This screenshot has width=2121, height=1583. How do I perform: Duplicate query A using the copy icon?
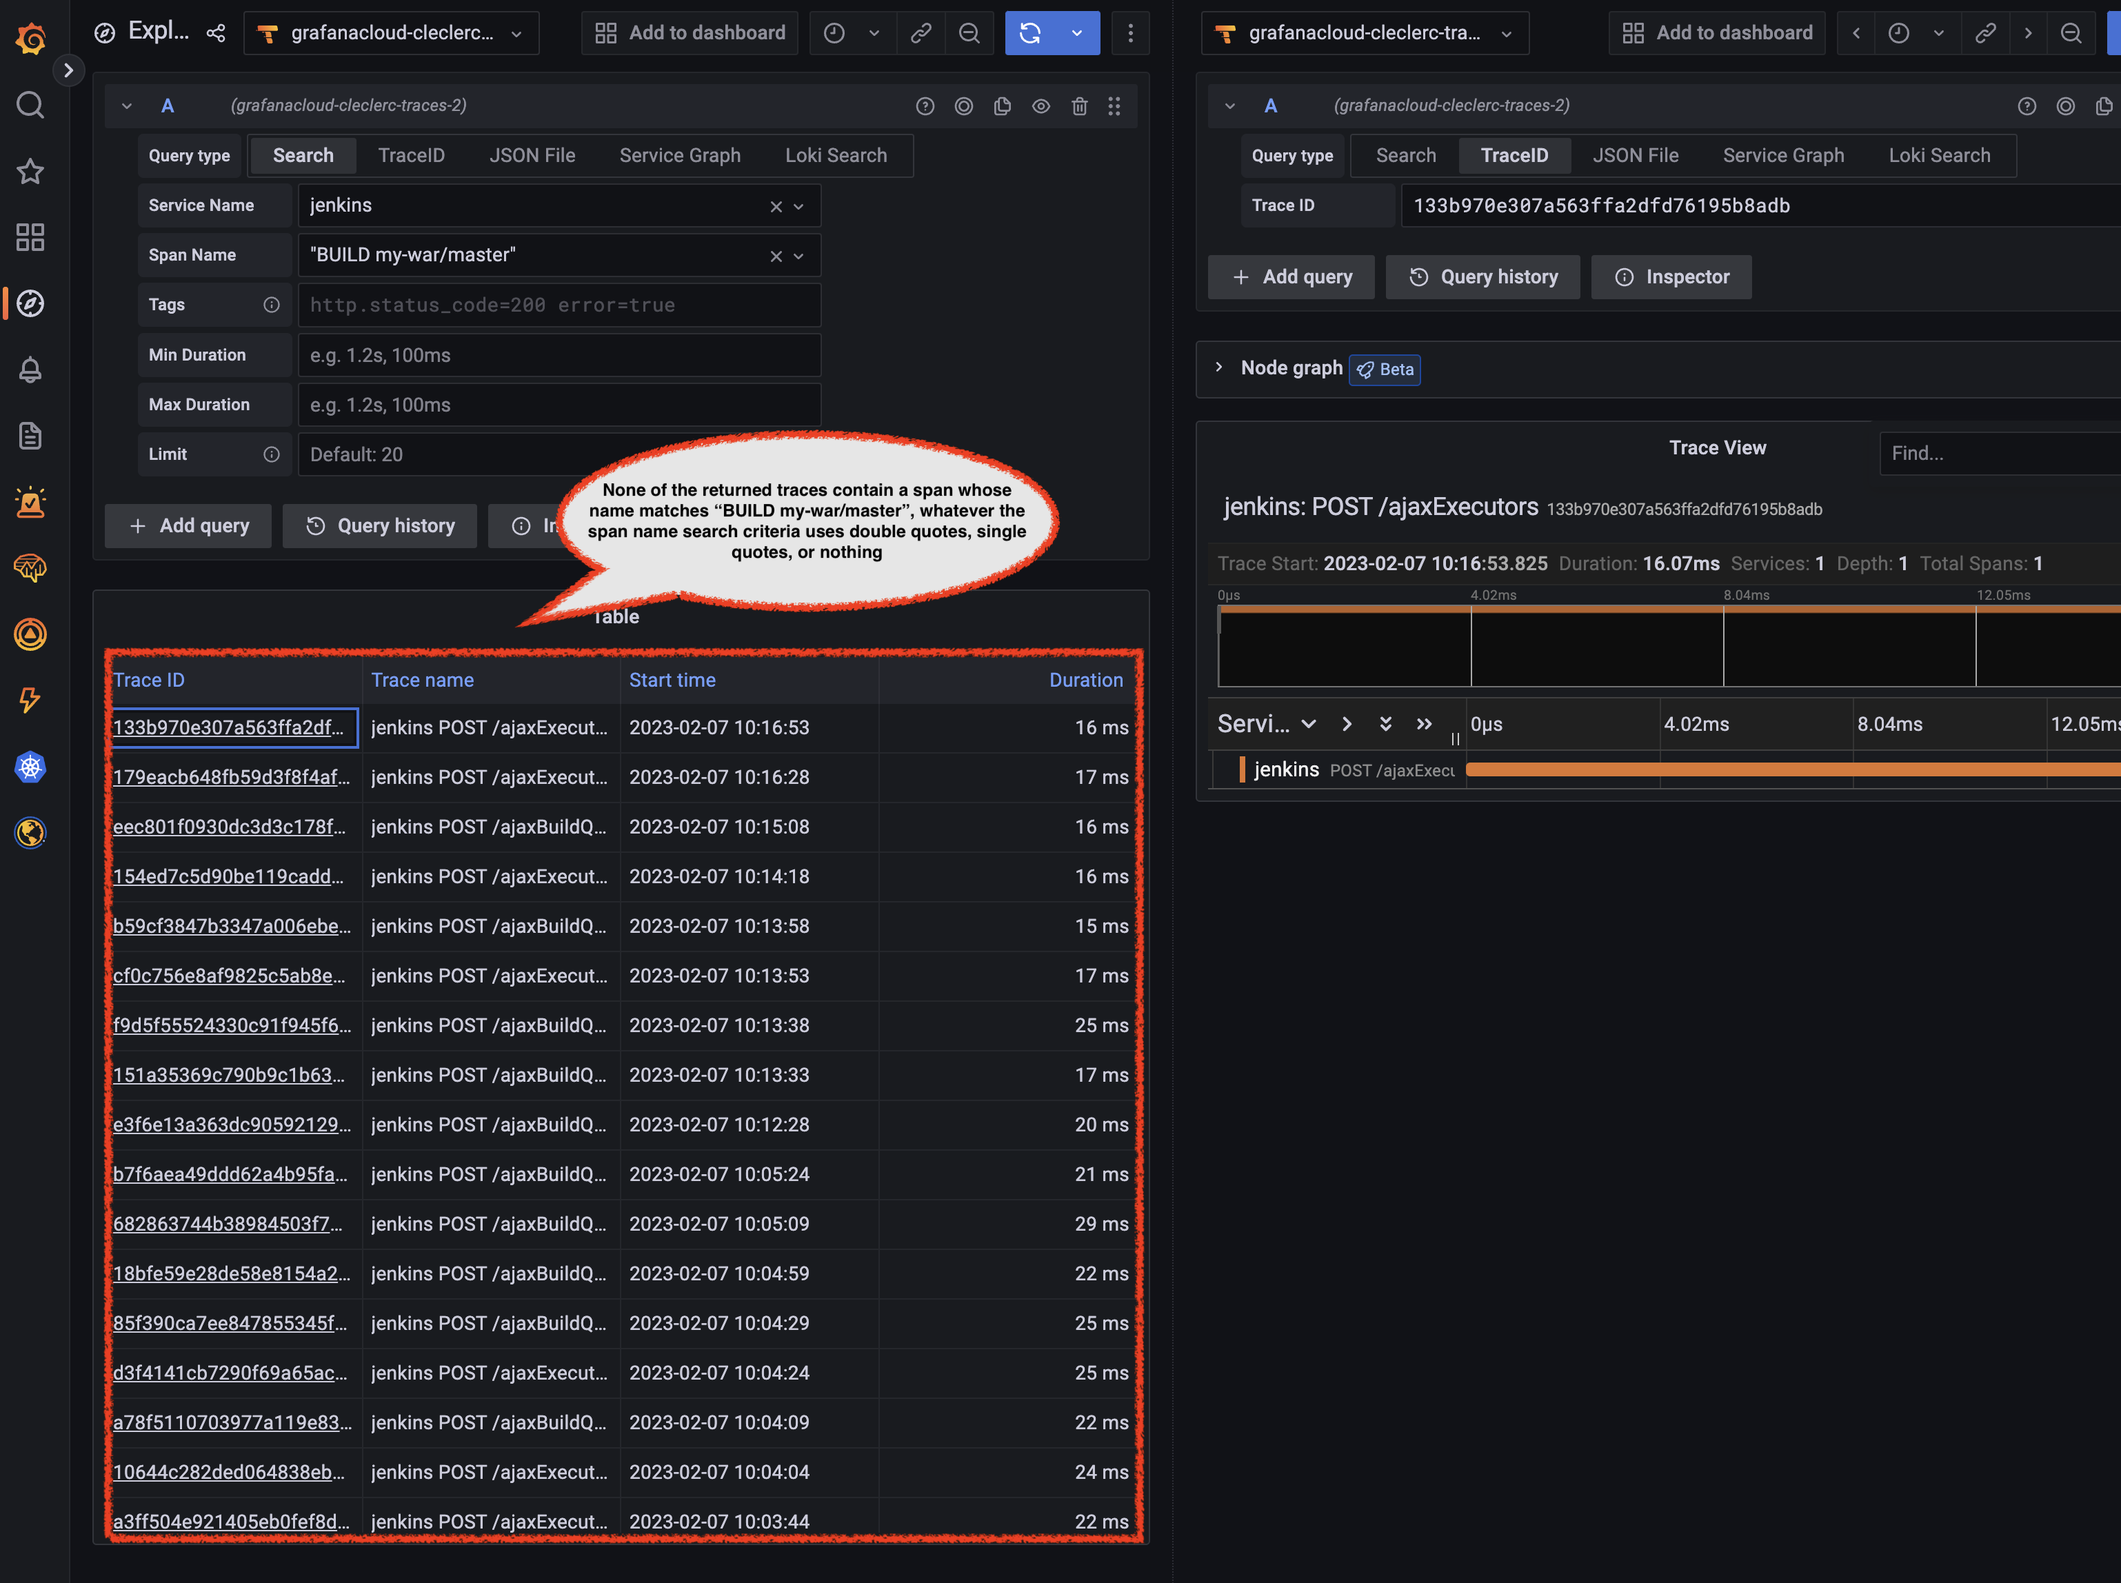(x=1002, y=105)
